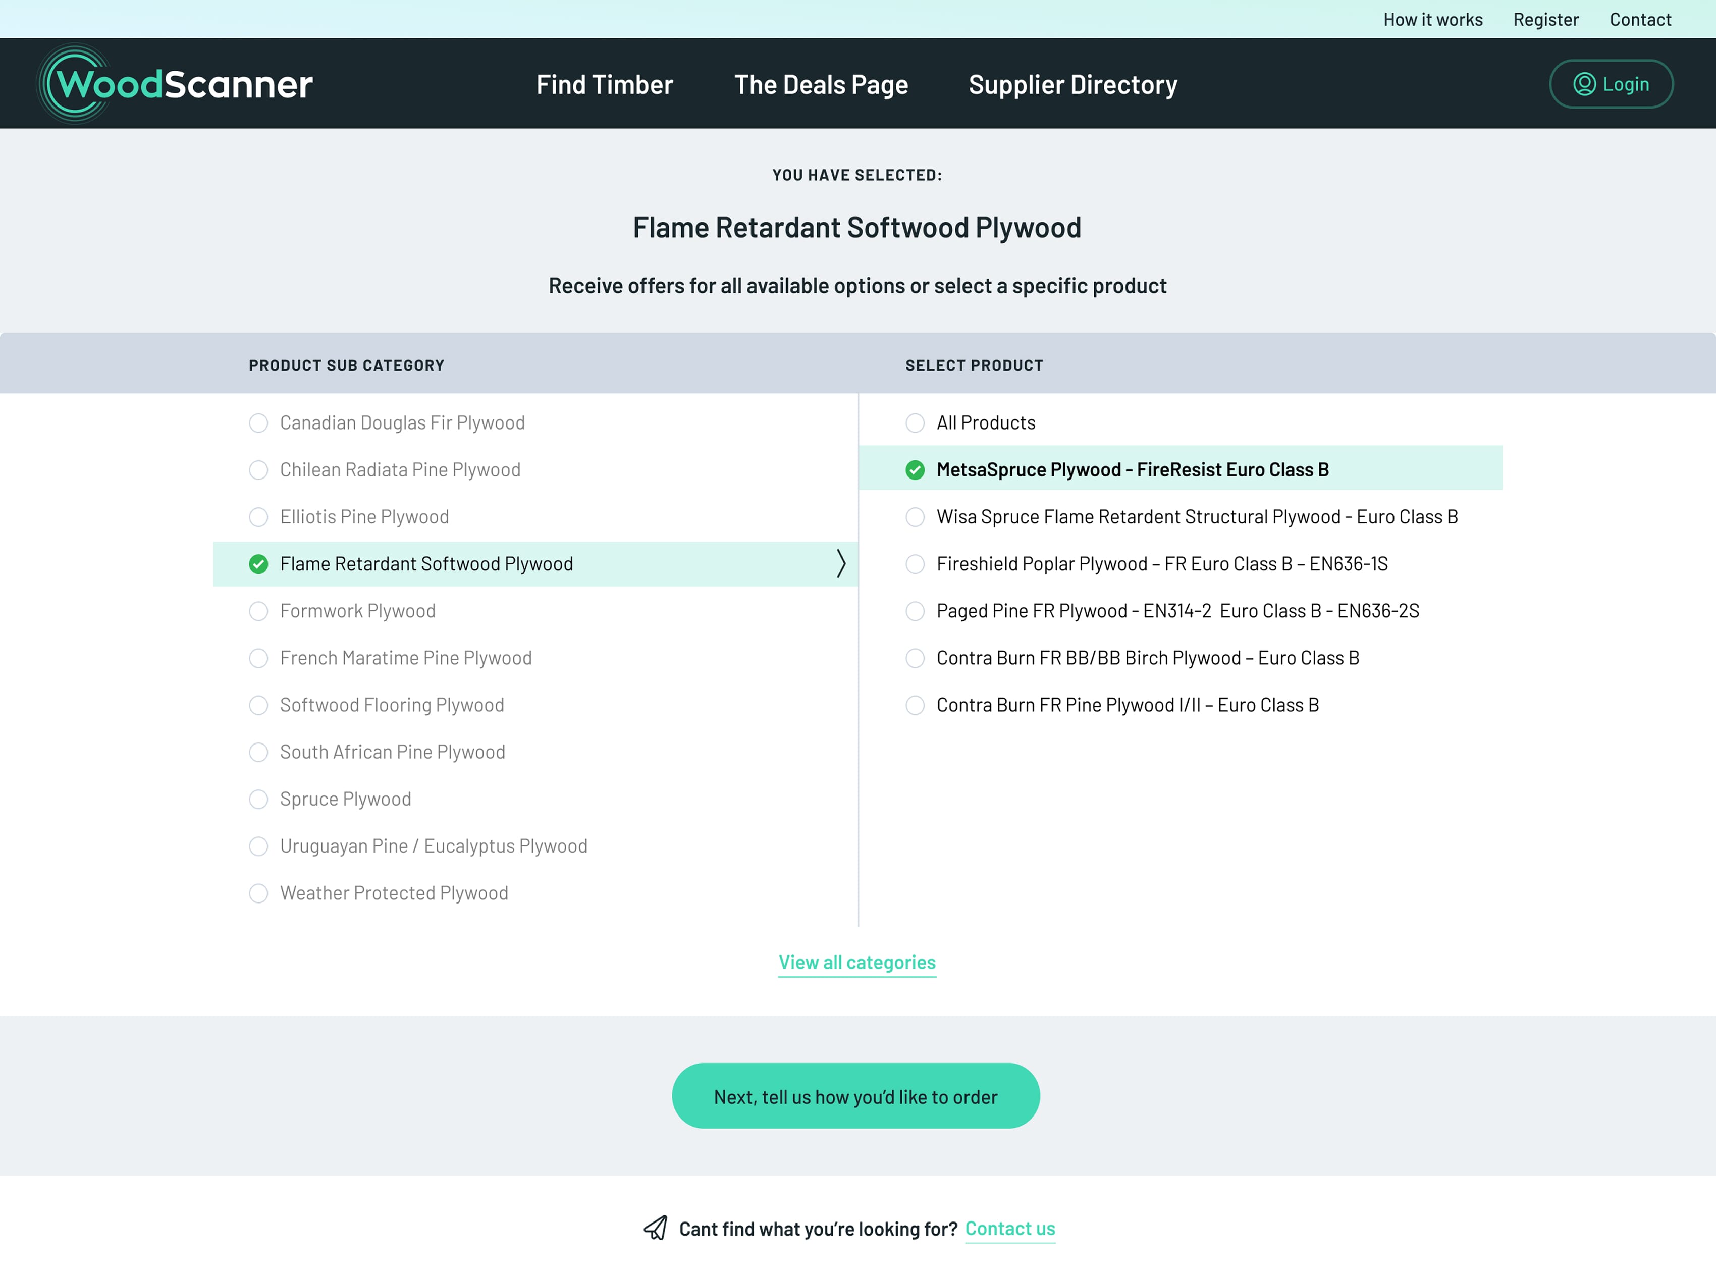Click the user icon in the Login button
This screenshot has width=1716, height=1275.
click(x=1584, y=83)
